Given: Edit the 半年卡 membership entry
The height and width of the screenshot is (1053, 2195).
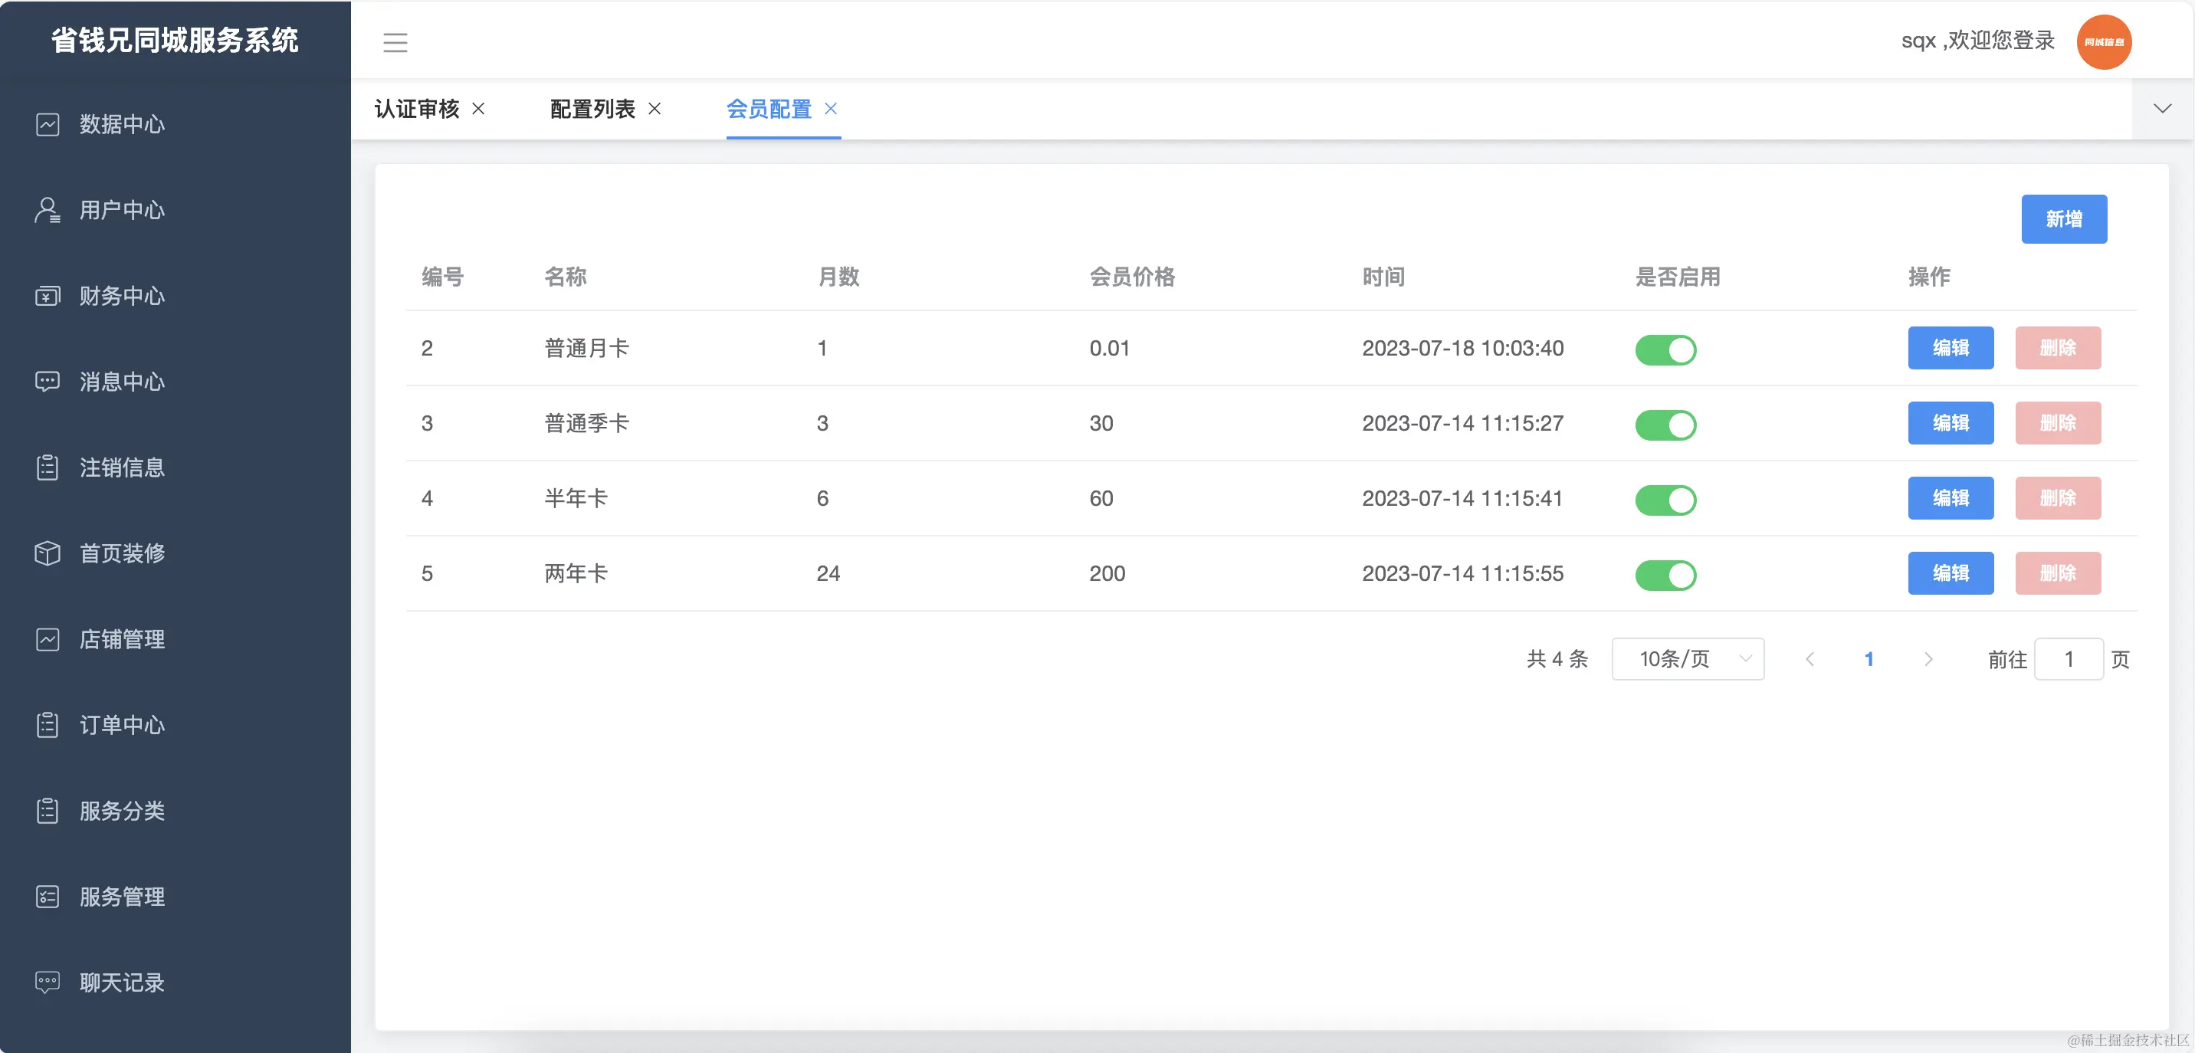Looking at the screenshot, I should (x=1951, y=498).
